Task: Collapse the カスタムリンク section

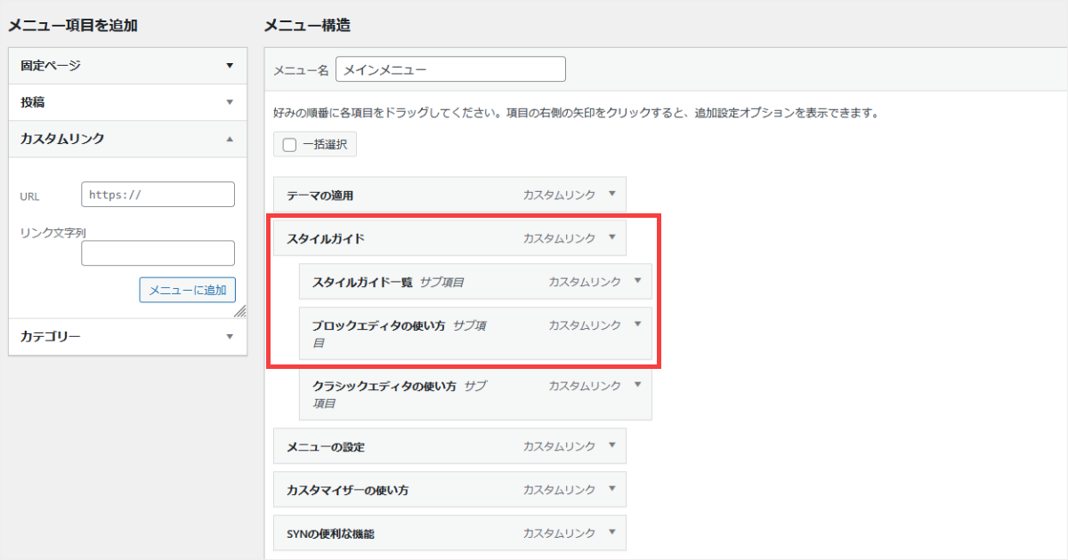Action: 230,139
